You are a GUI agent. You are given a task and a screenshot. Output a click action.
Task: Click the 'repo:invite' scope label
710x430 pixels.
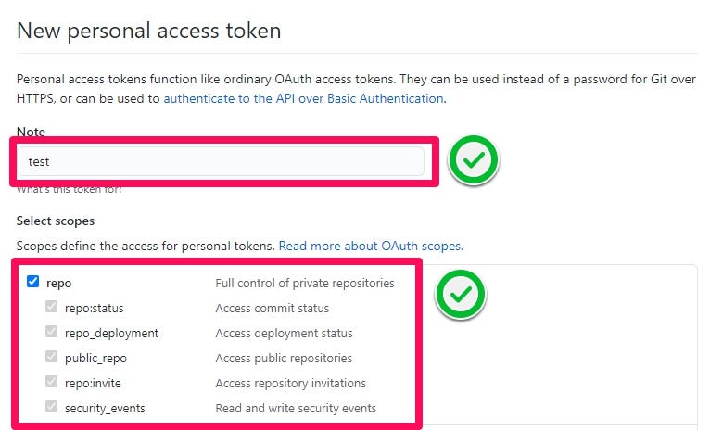pos(93,384)
